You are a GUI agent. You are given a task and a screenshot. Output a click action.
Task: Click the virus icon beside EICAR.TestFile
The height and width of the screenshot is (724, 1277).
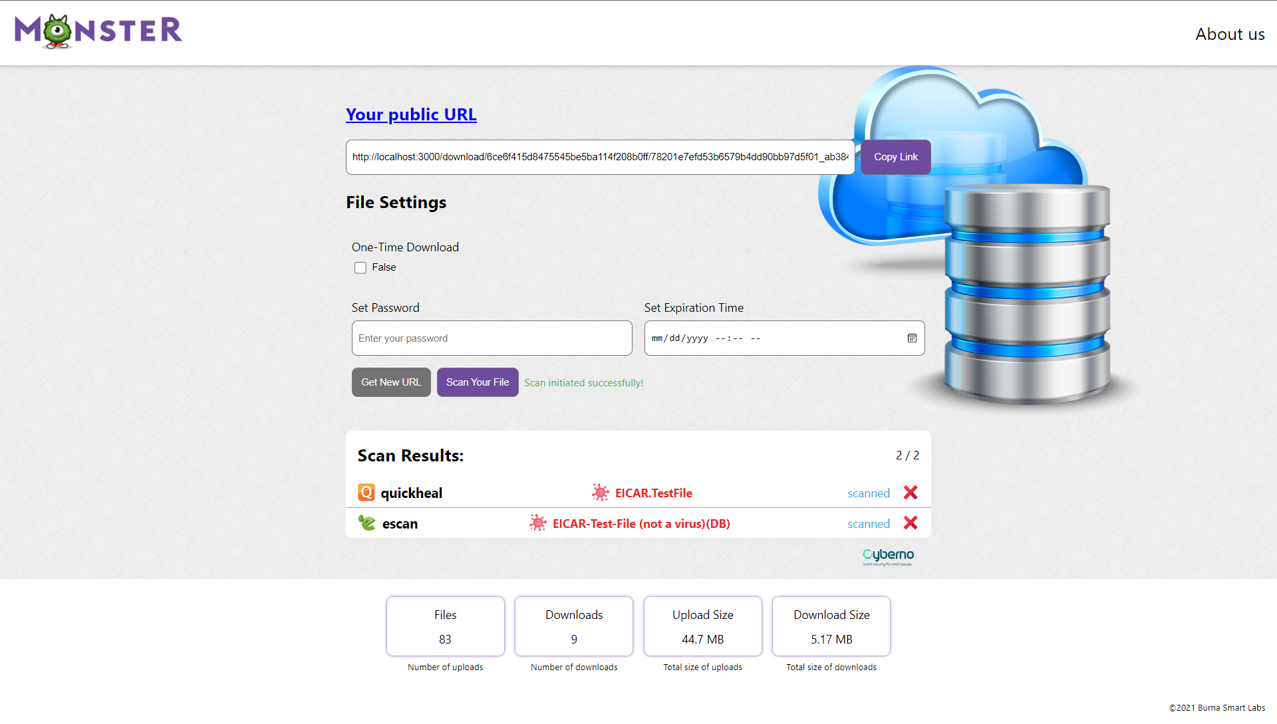click(x=600, y=493)
